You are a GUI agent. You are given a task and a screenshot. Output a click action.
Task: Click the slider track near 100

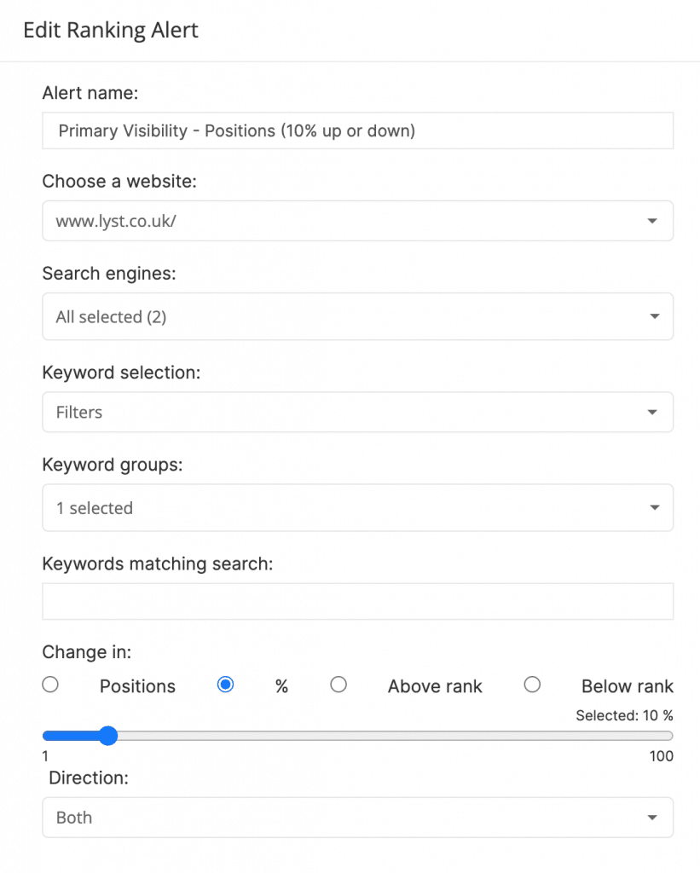tap(666, 736)
